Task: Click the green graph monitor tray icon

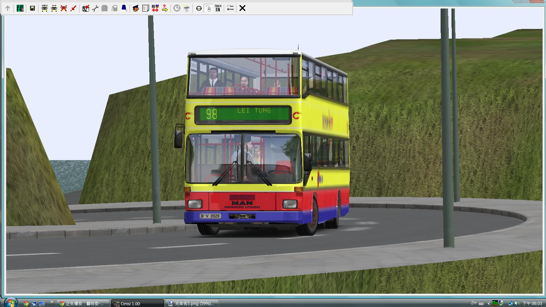Action: pos(495,303)
